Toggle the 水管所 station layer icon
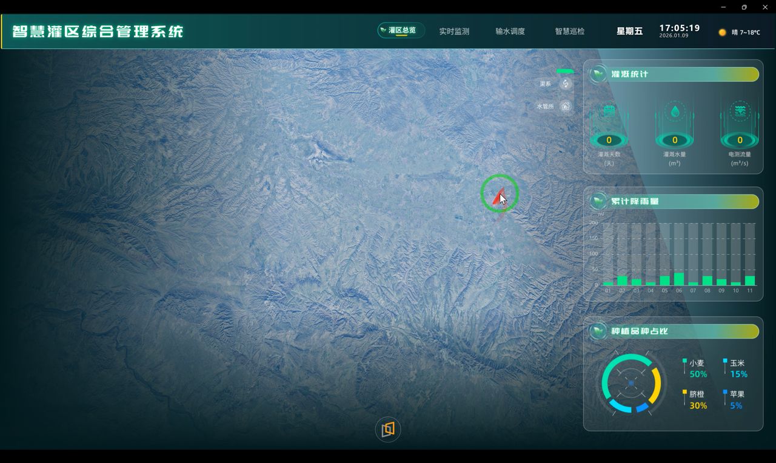Screen dimensions: 776x463 click(566, 106)
